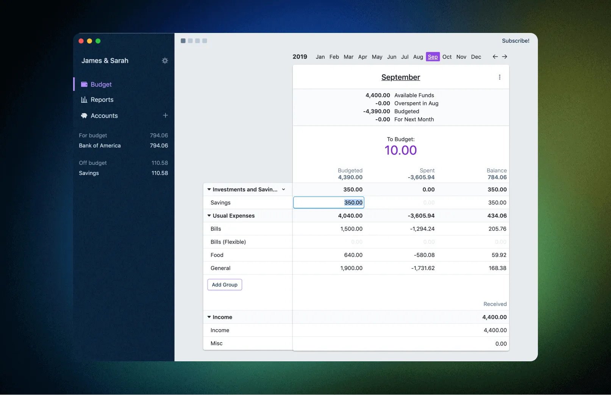This screenshot has width=611, height=395.
Task: Click the Subscribe! link
Action: pos(516,41)
